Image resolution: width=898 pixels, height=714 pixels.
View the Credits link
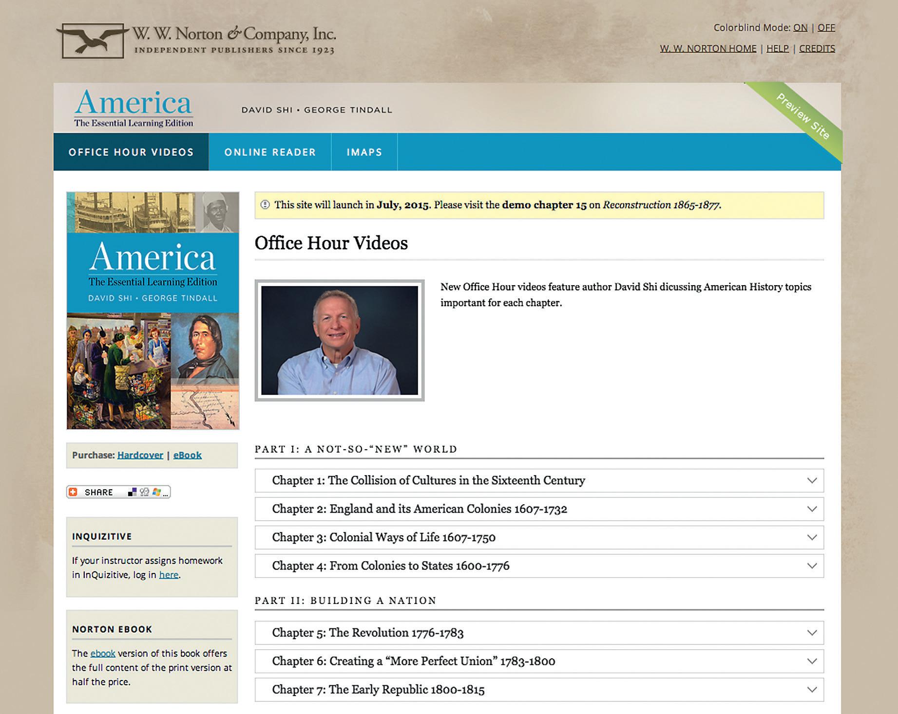[x=817, y=49]
